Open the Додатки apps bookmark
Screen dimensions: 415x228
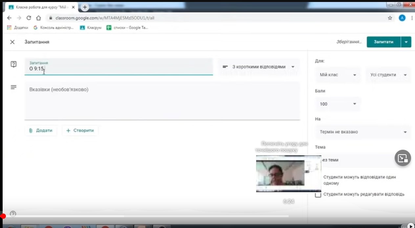[18, 28]
